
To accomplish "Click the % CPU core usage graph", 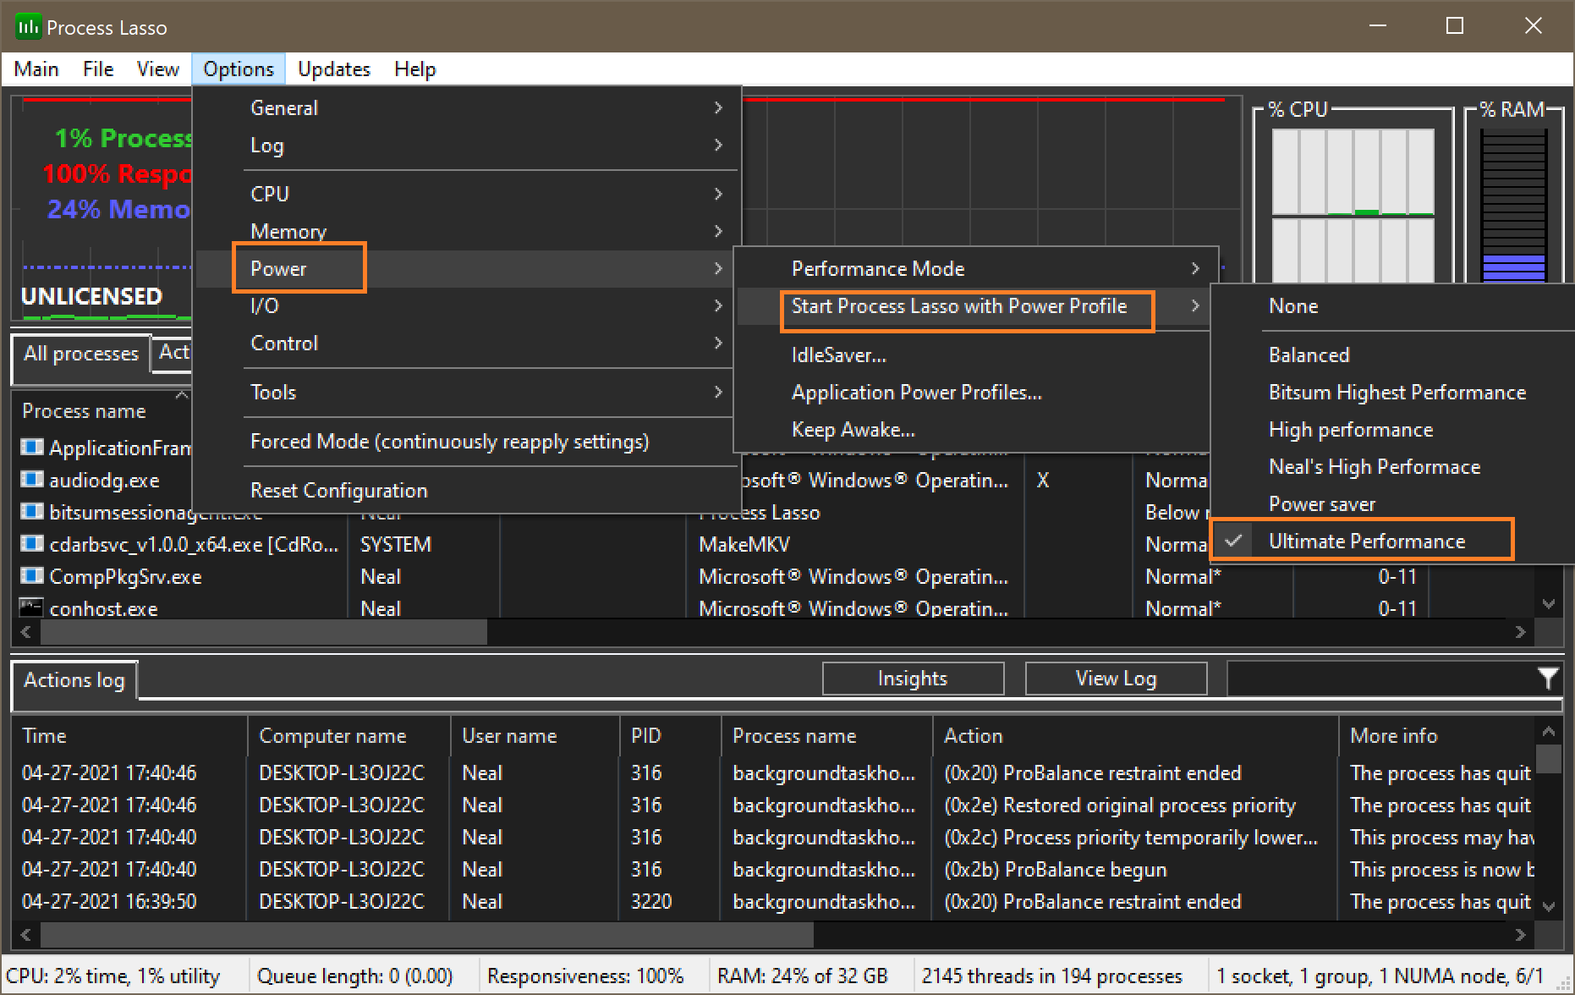I will click(x=1353, y=206).
